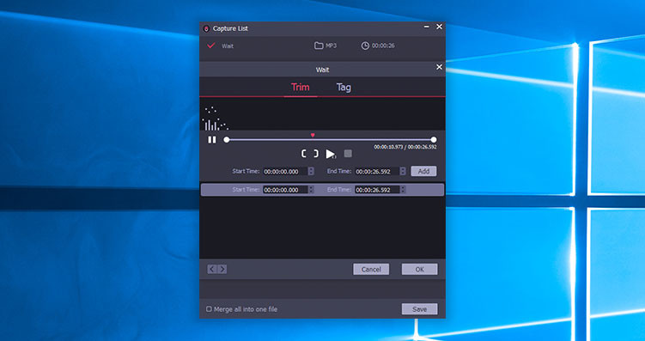Viewport: 645px width, 341px height.
Task: Click the red checkmark beside Wait
Action: pyautogui.click(x=211, y=46)
